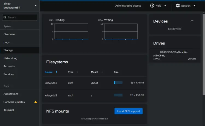This screenshot has height=126, width=205.
Task: Open the /dev/sda3 filesystem row
Action: pos(94,95)
